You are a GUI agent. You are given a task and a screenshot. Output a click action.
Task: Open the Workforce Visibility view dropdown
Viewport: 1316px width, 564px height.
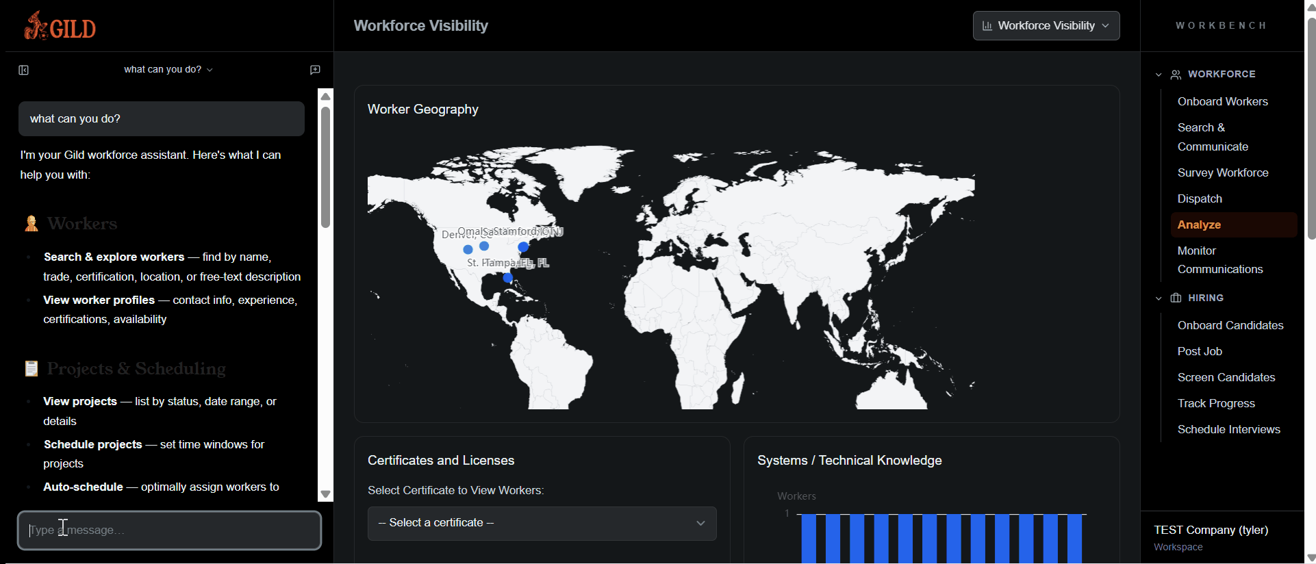pos(1046,26)
